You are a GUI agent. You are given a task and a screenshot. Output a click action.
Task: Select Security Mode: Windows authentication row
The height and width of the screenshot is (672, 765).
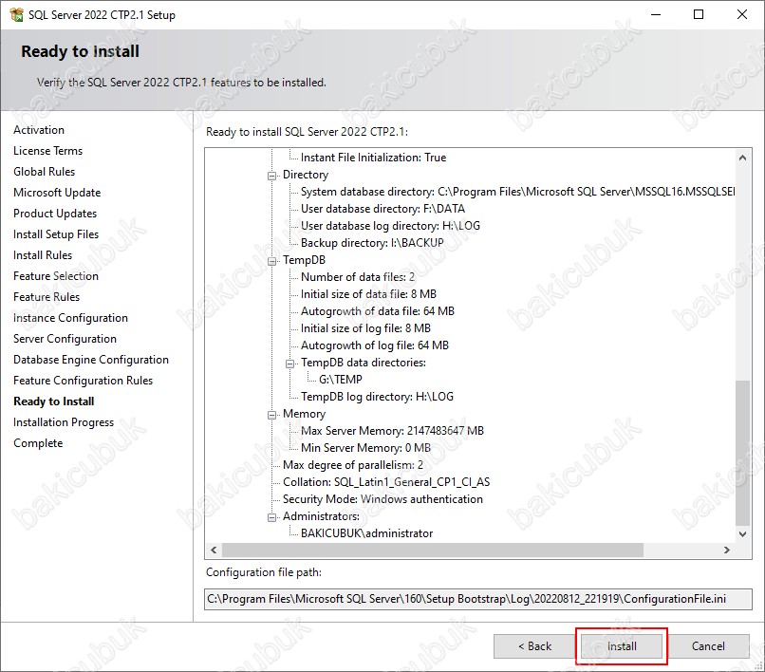pos(383,499)
